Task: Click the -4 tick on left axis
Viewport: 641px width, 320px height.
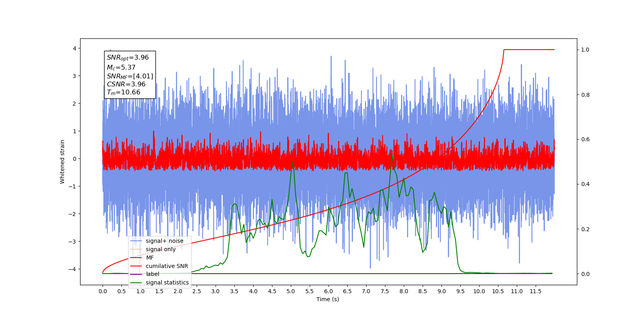Action: click(x=73, y=269)
